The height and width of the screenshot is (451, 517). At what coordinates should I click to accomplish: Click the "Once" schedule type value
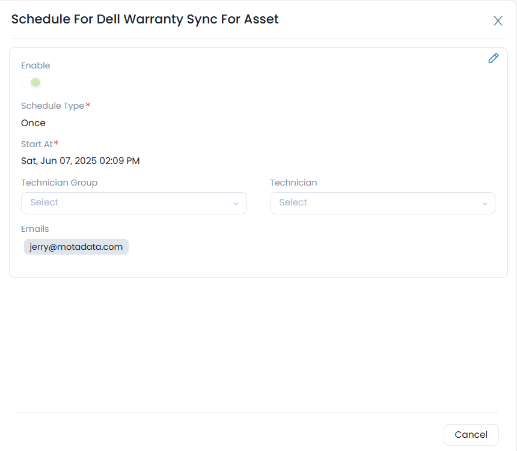click(x=33, y=123)
